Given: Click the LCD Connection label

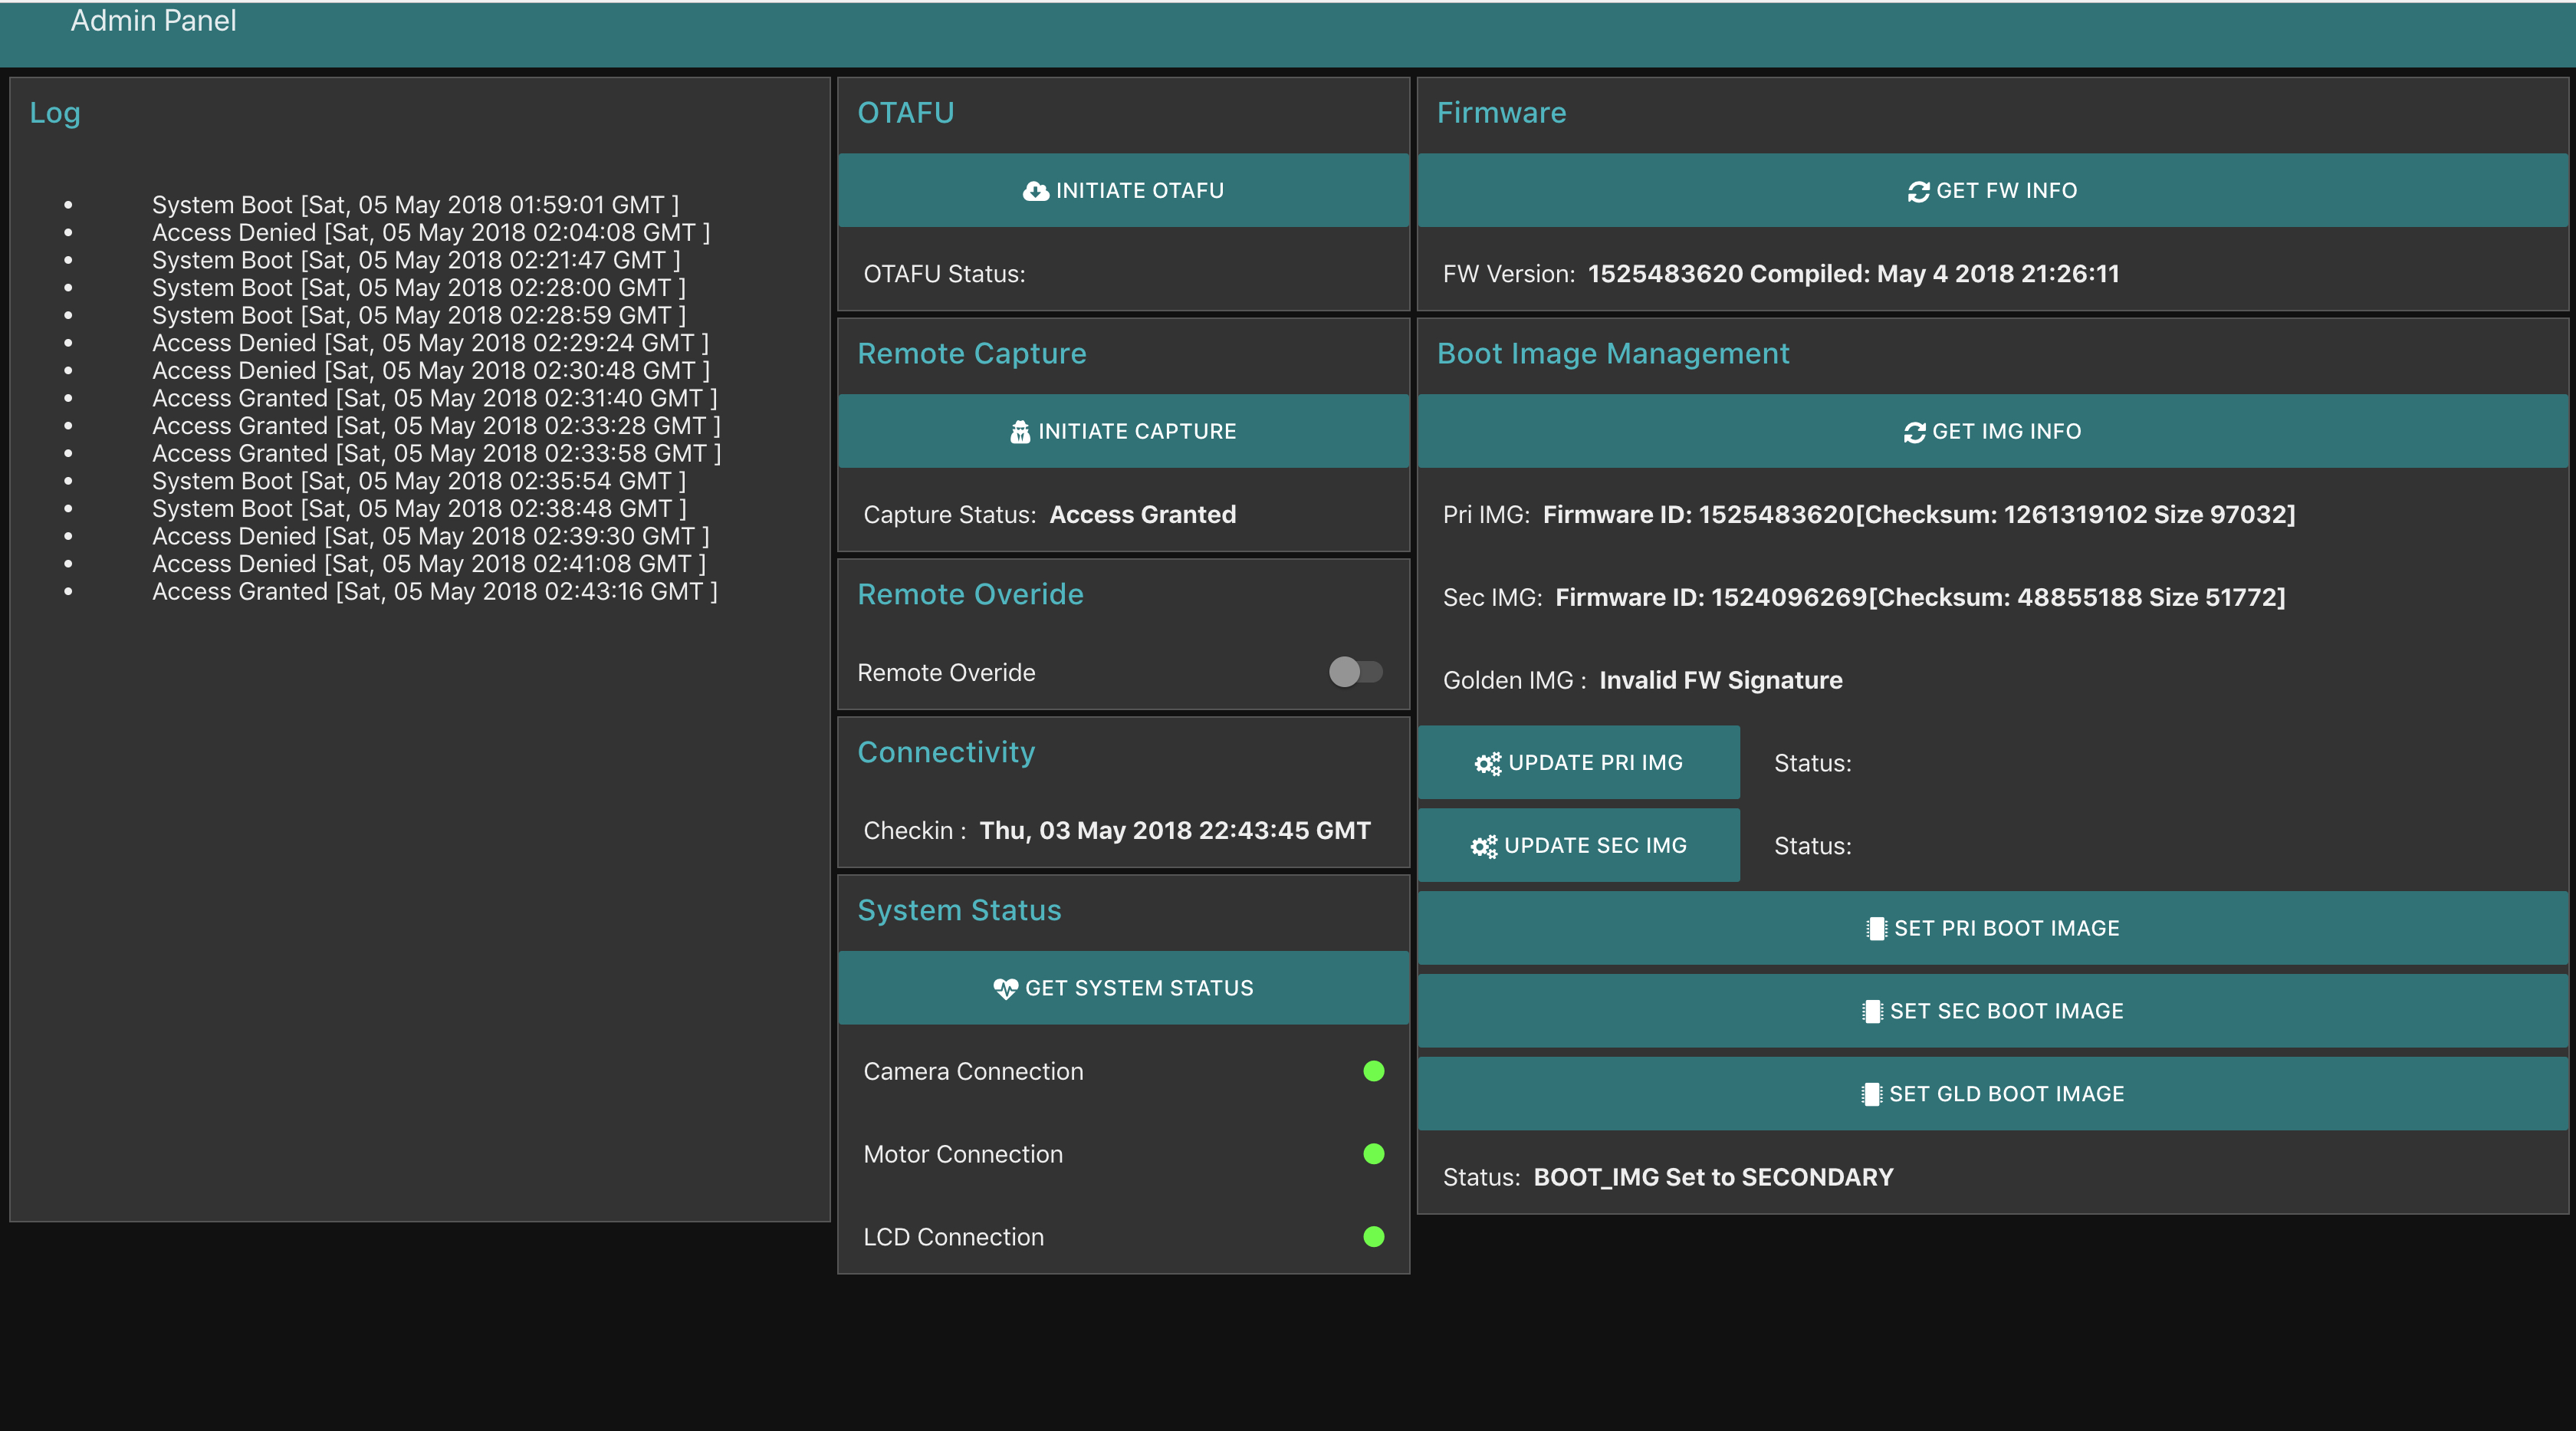Looking at the screenshot, I should coord(953,1238).
